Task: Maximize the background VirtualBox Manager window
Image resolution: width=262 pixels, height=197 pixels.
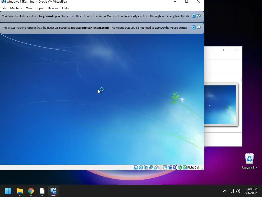Action: [225, 50]
